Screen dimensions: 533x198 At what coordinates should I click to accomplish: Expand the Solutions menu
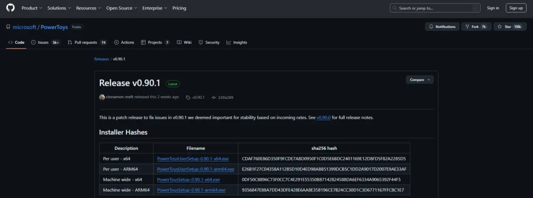pyautogui.click(x=59, y=8)
